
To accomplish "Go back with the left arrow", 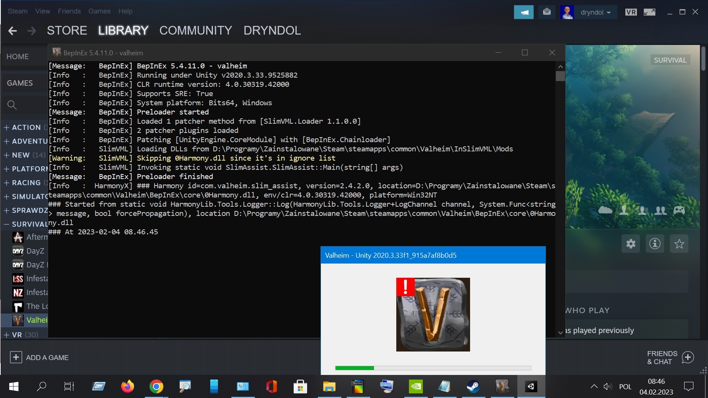I will point(12,31).
